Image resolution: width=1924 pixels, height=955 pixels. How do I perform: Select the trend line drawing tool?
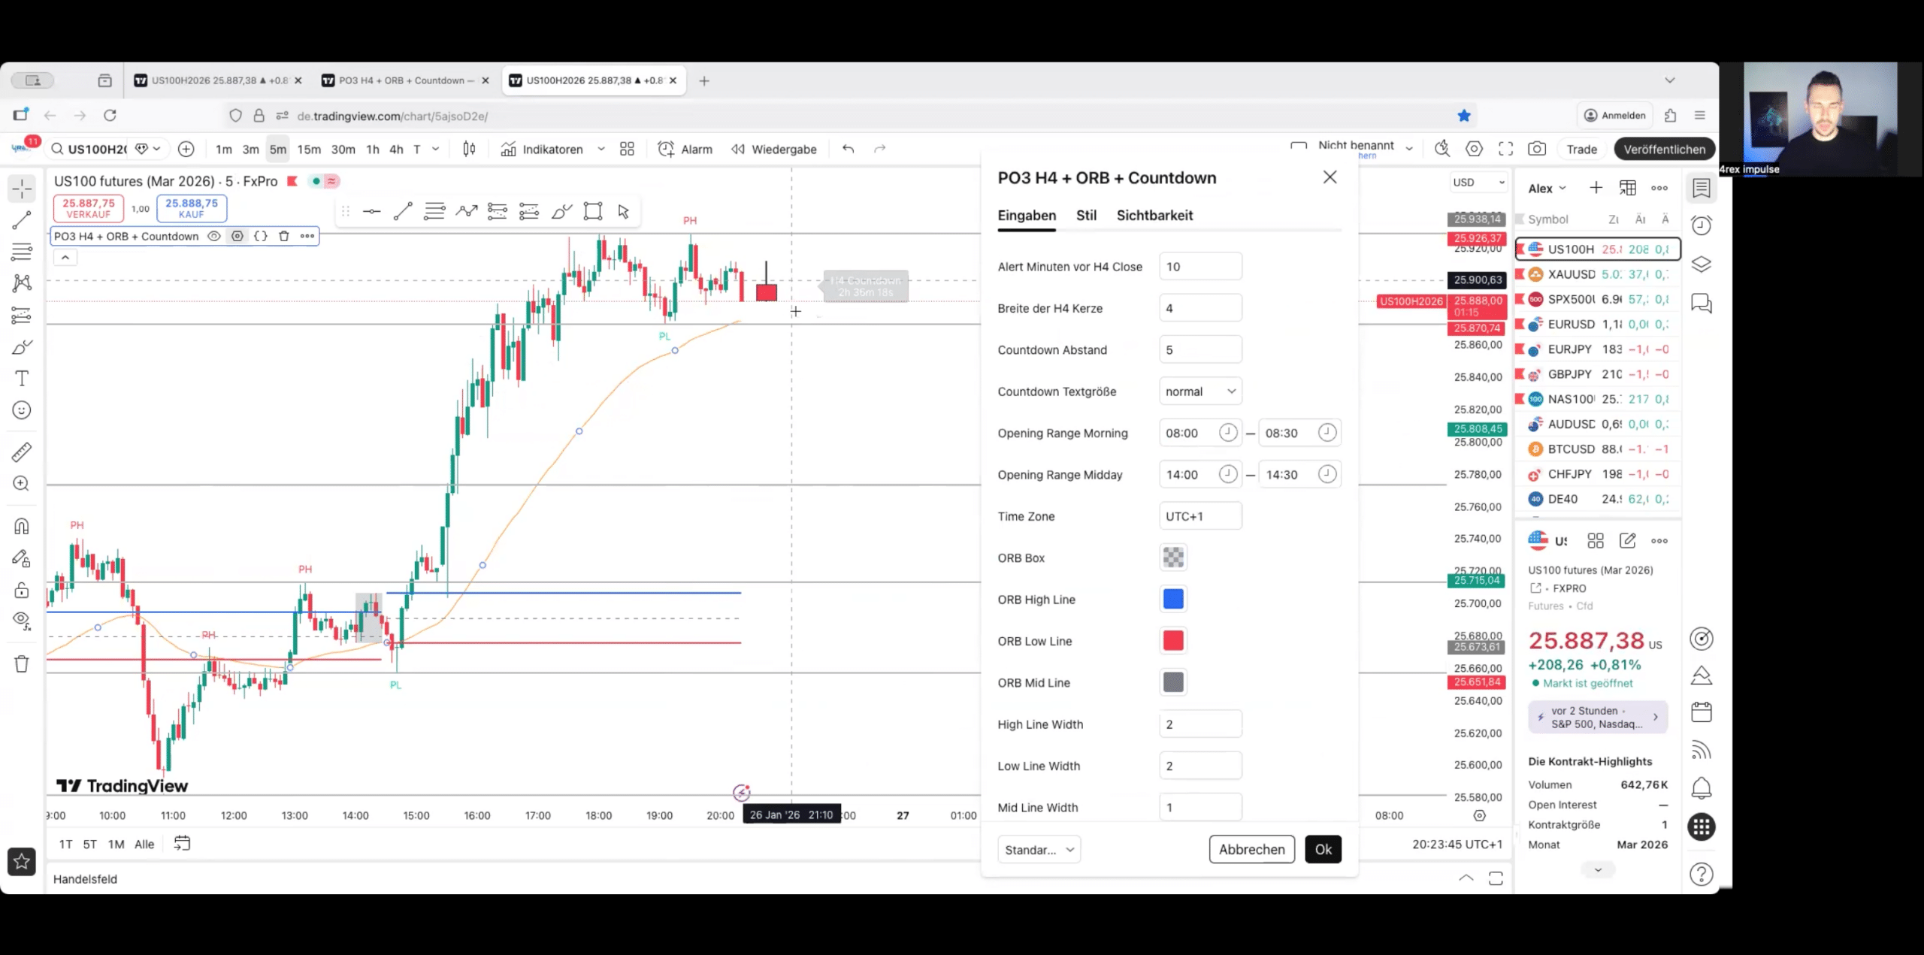(22, 220)
